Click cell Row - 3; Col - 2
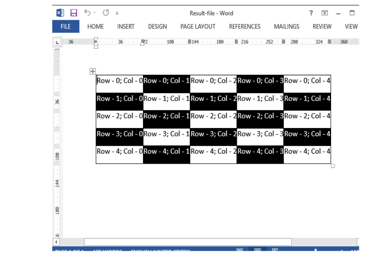Viewport: 368px width, 257px height. [x=213, y=137]
